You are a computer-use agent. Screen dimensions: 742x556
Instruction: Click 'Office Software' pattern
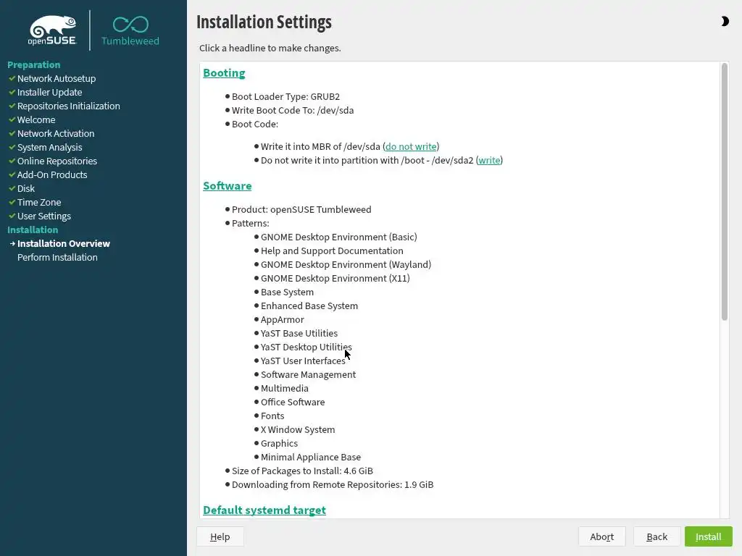293,401
